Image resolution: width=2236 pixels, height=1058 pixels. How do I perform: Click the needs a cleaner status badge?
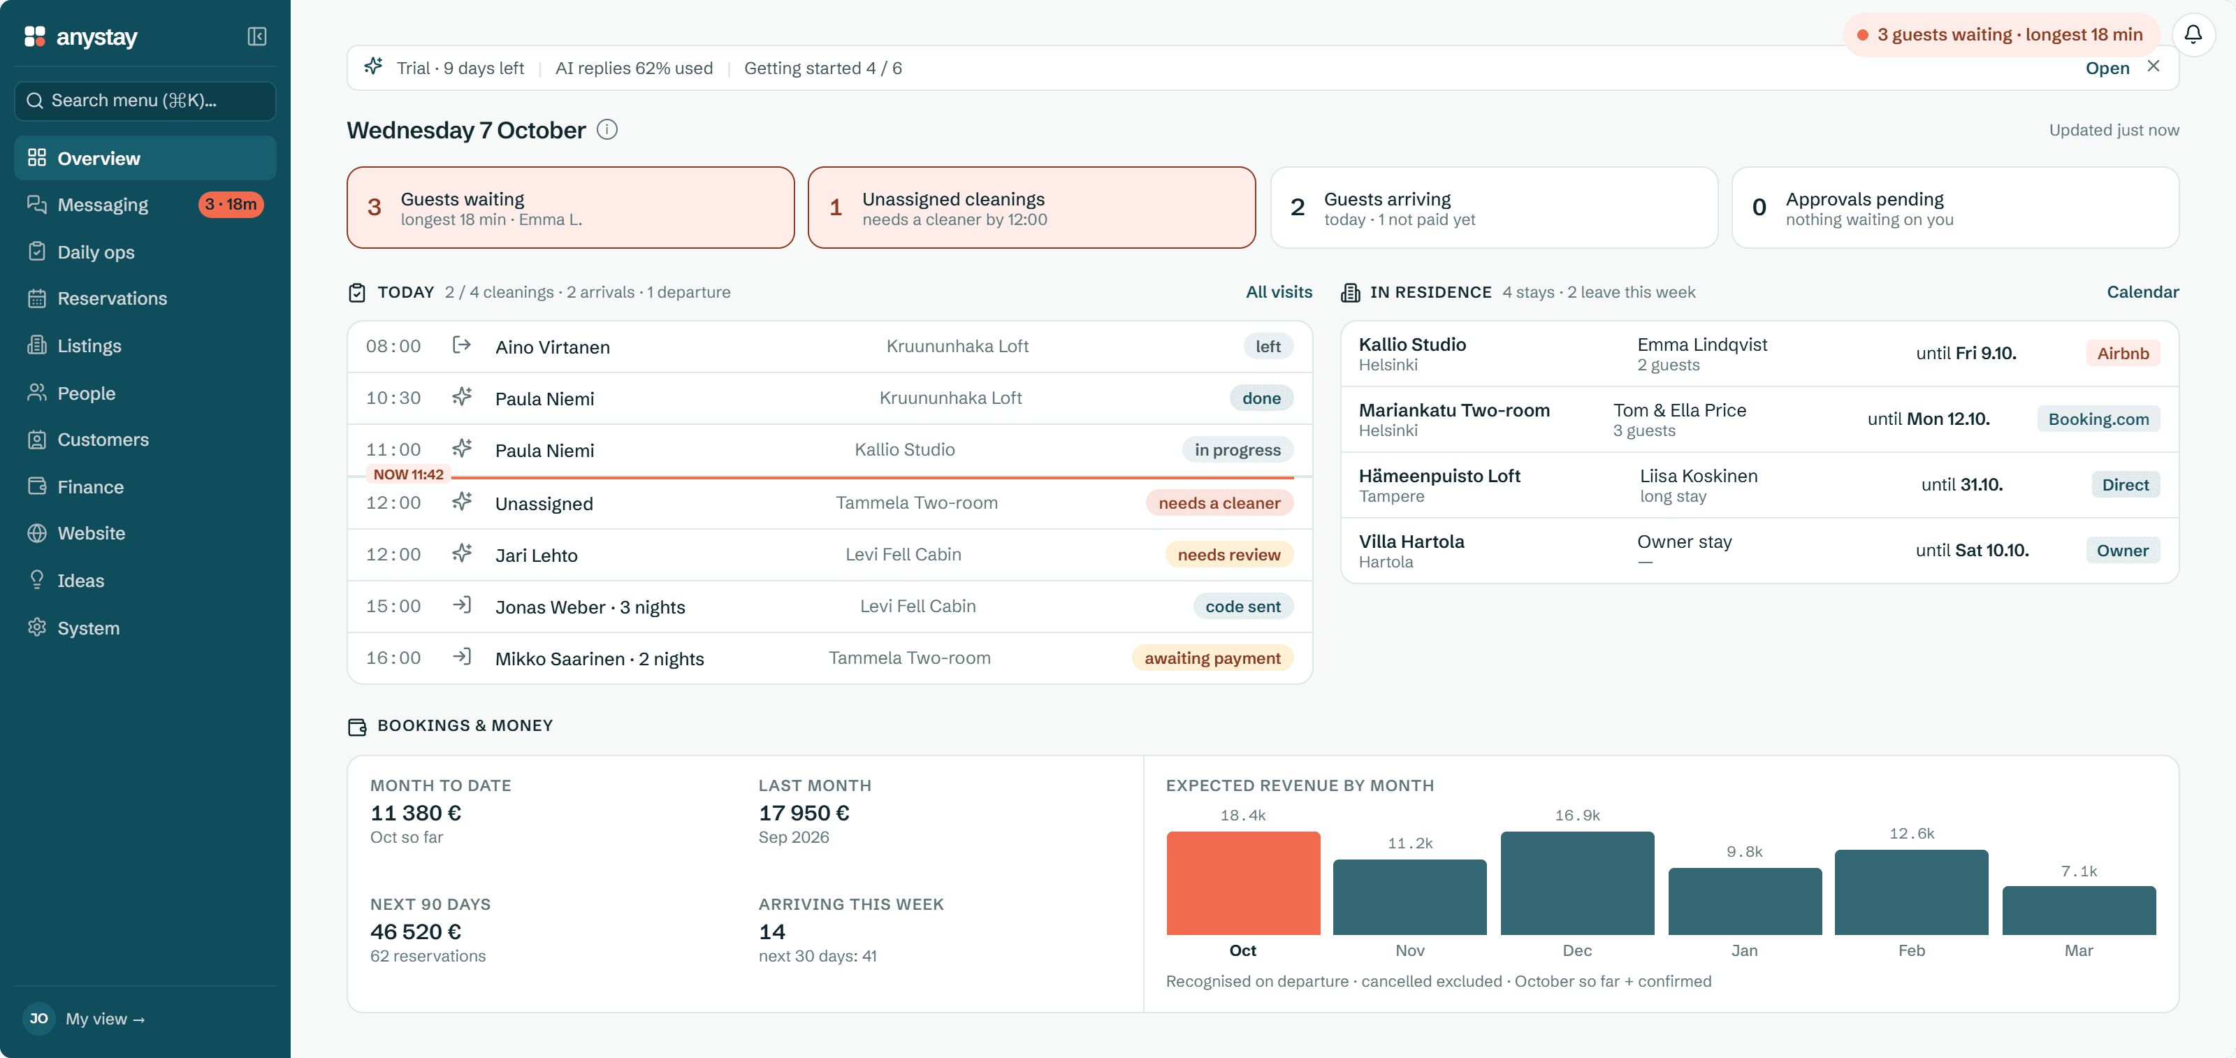click(x=1219, y=502)
